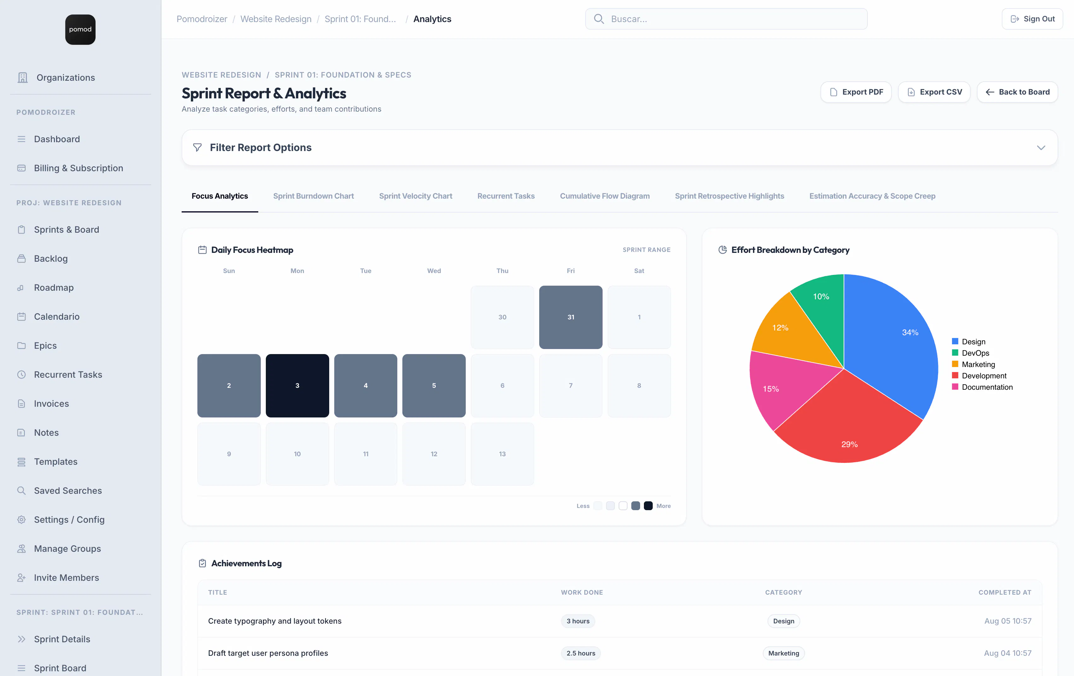Click the Epics folder icon
The width and height of the screenshot is (1074, 676).
(x=21, y=346)
